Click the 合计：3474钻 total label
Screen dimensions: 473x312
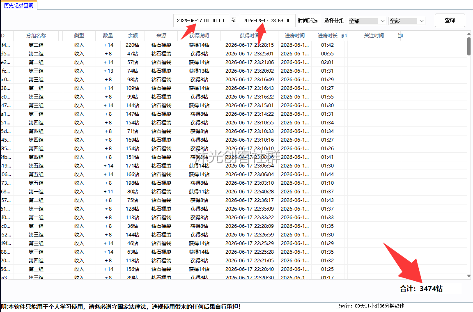[x=421, y=289]
